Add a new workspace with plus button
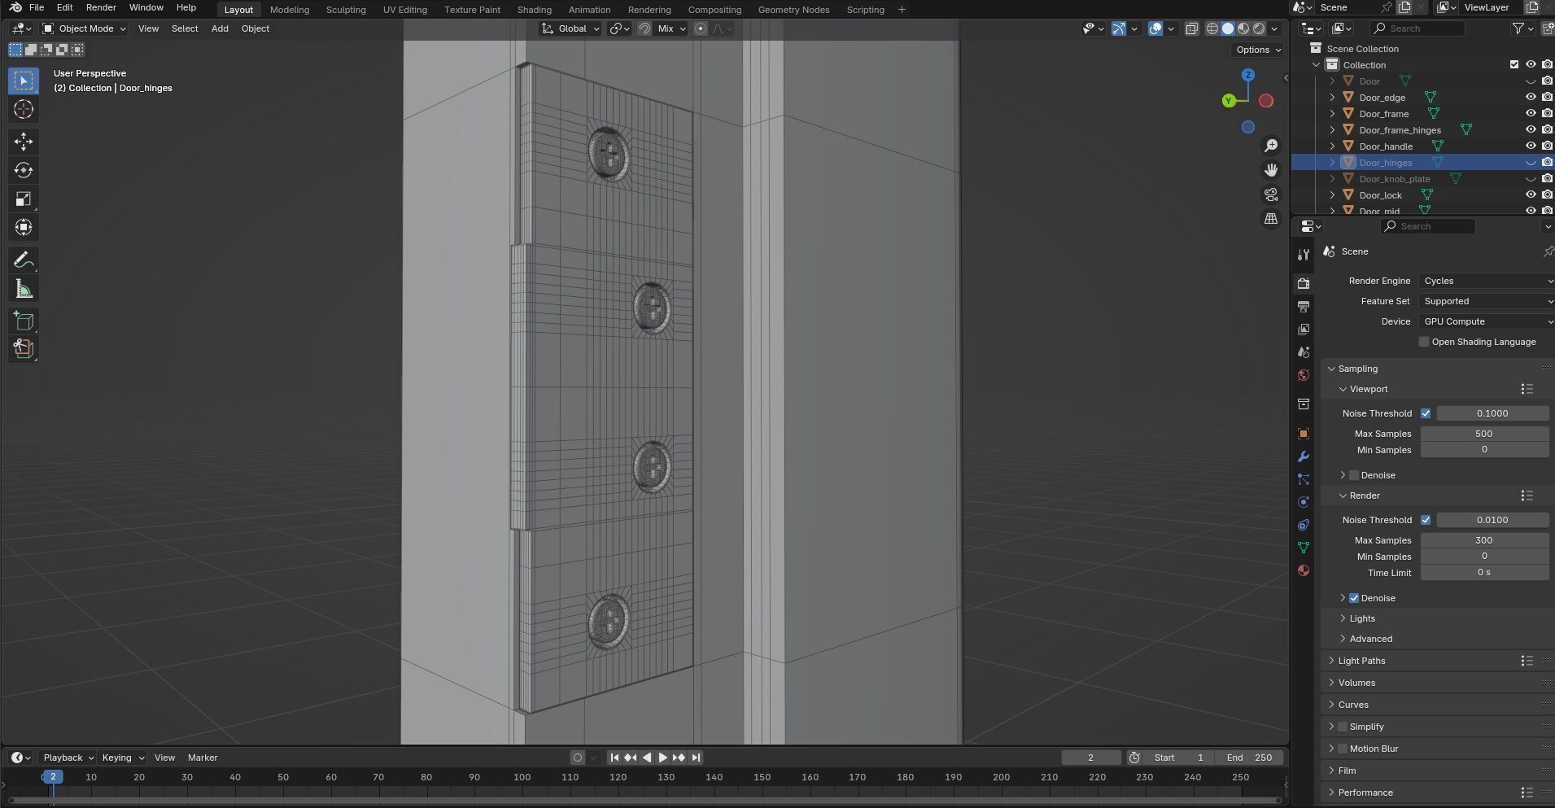 (x=902, y=10)
